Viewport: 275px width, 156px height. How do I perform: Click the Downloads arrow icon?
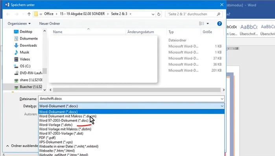click(x=16, y=45)
